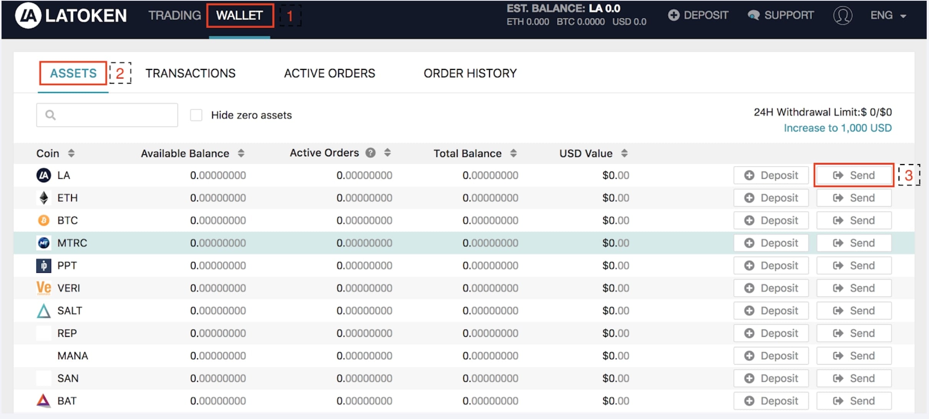Screen dimensions: 929x419
Task: Sort by USD Value arrows
Action: pyautogui.click(x=624, y=153)
